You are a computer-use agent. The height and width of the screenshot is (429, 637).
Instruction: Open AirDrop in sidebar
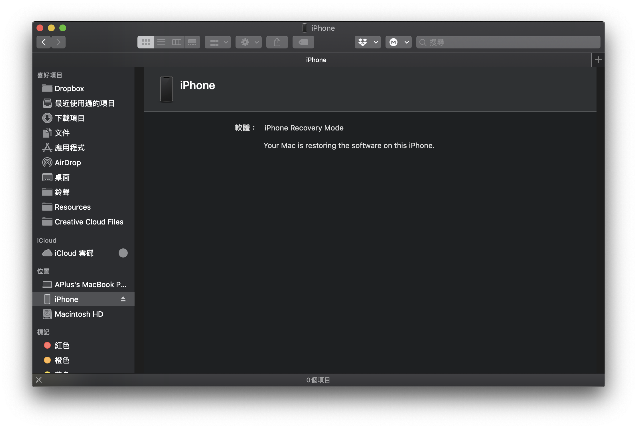tap(83, 163)
